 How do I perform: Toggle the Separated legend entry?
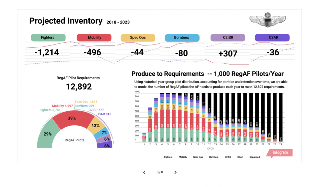(255, 157)
